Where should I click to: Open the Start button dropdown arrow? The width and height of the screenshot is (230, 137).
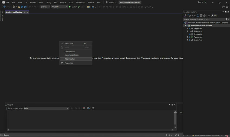point(77,7)
